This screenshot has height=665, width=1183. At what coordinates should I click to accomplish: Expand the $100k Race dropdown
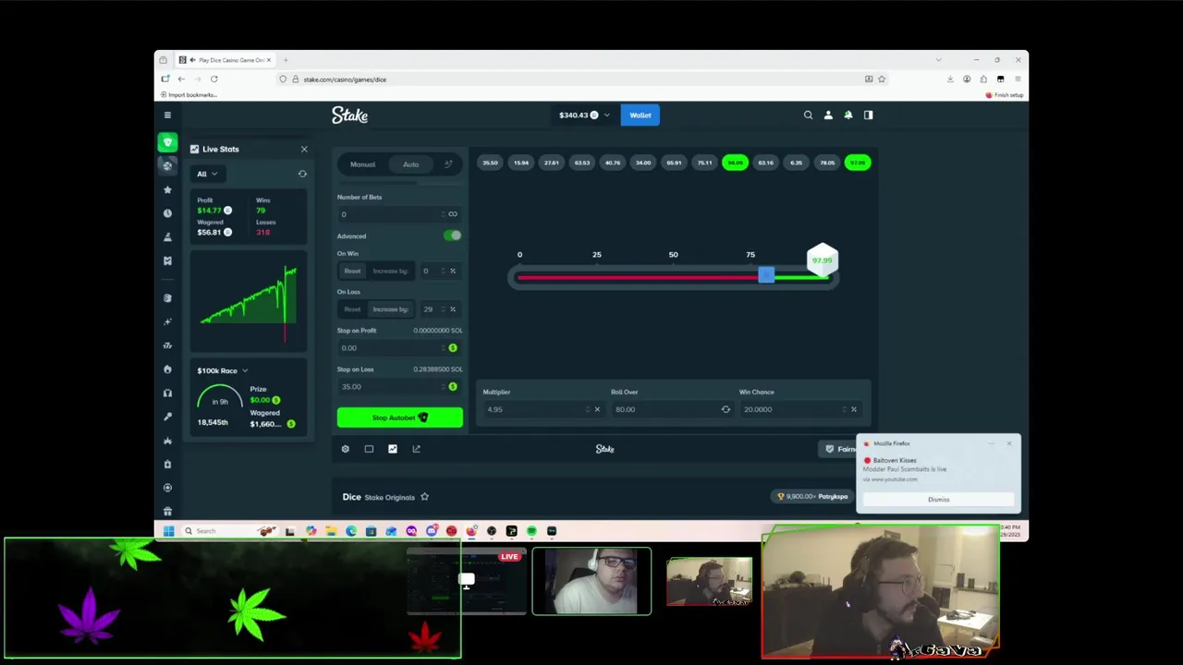pyautogui.click(x=223, y=370)
